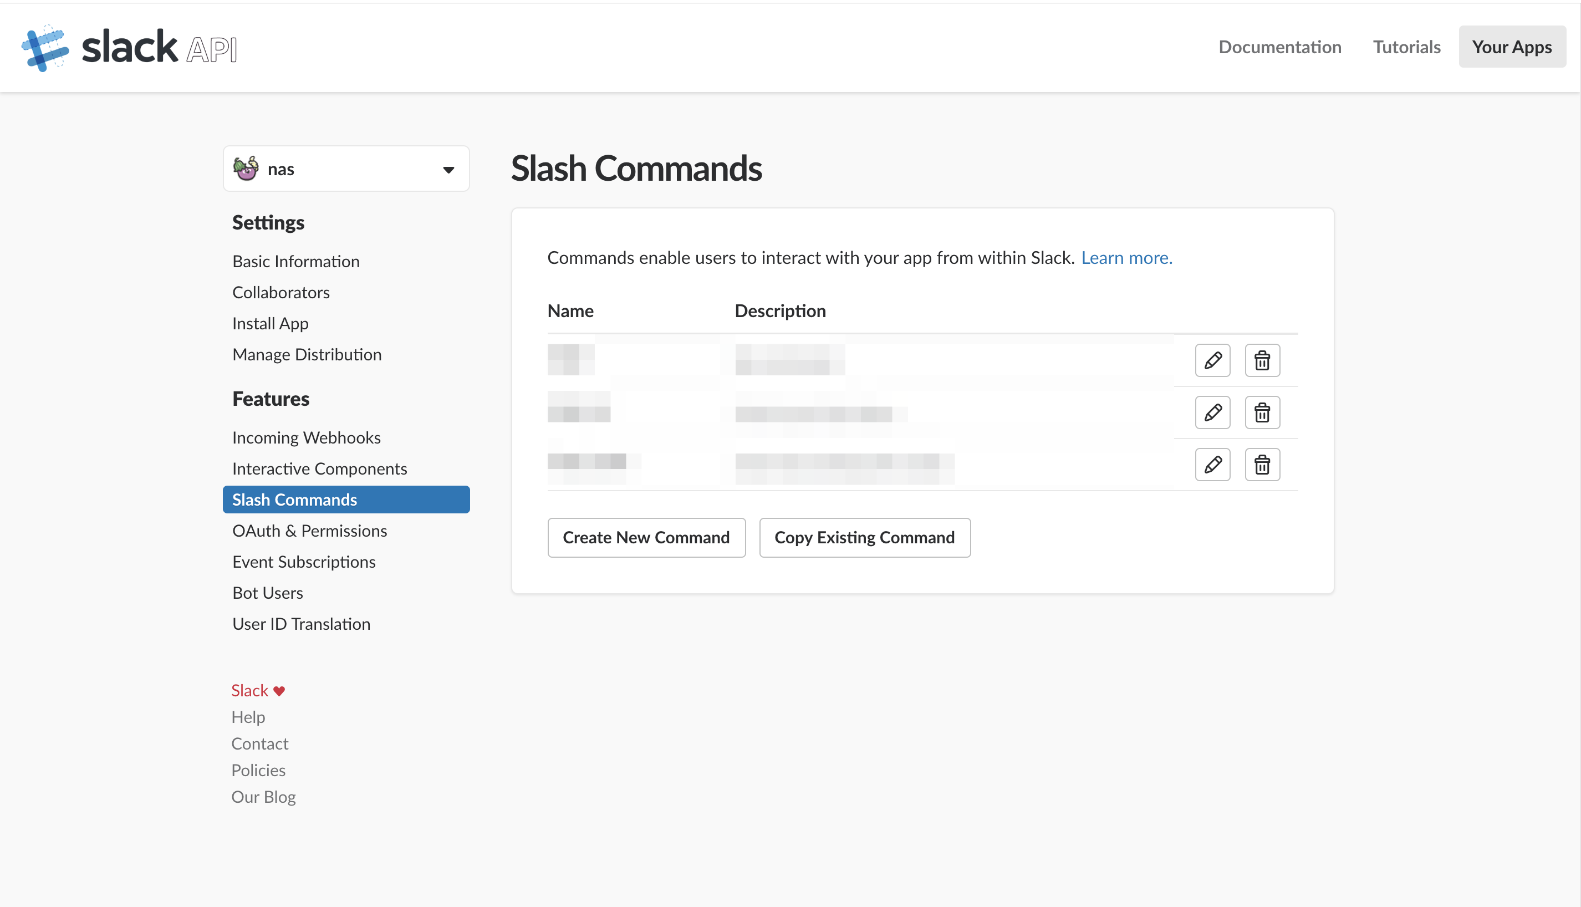Edit the third slash command
Screen dimensions: 1581x907
click(1212, 465)
